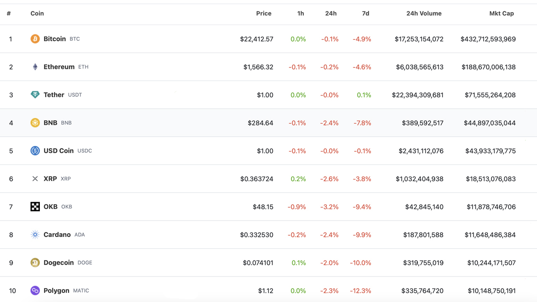This screenshot has width=537, height=302.
Task: Sort by the 1h column header
Action: tap(300, 13)
